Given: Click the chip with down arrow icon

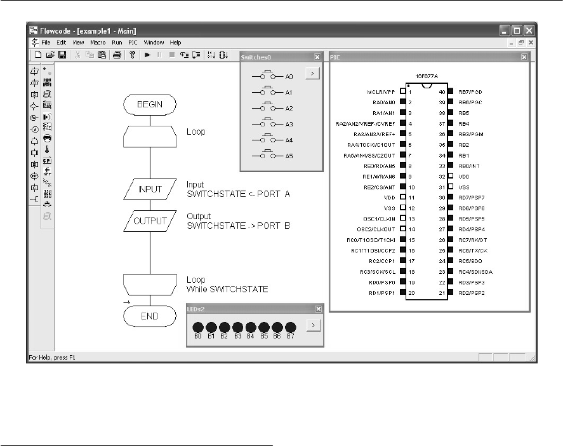Looking at the screenshot, I should [x=223, y=55].
